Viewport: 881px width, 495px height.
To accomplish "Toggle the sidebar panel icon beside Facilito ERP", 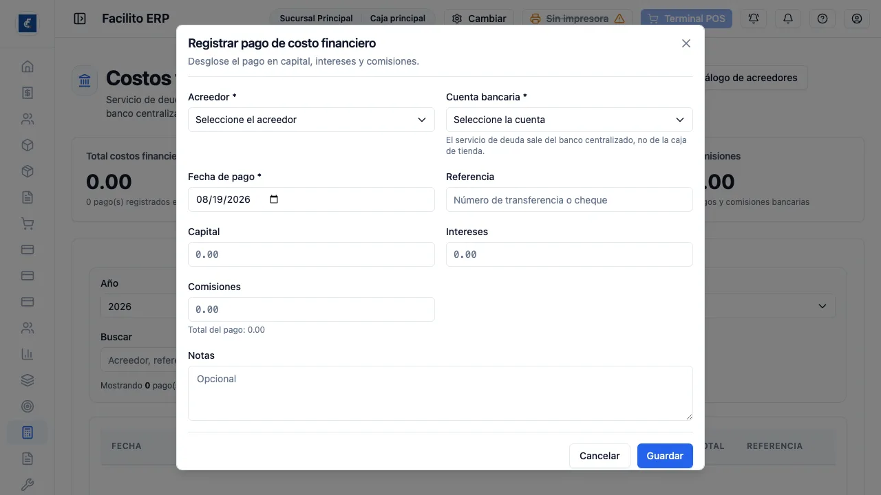I will [x=80, y=19].
